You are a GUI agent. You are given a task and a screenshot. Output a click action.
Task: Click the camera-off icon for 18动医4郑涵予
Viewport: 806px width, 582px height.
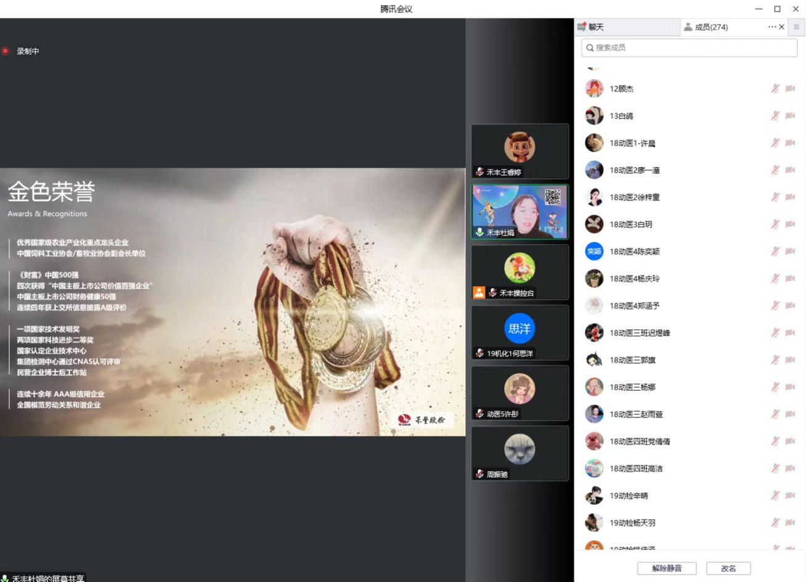[x=790, y=306]
